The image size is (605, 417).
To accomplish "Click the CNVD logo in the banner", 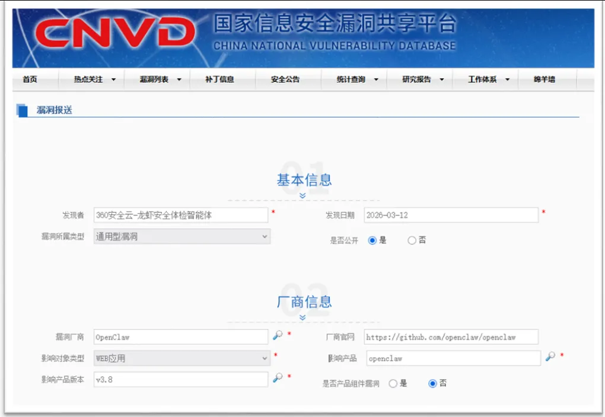I will [x=115, y=33].
